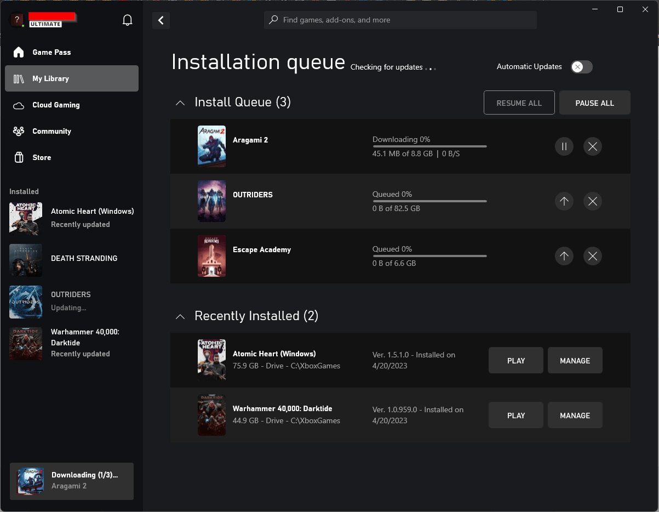This screenshot has width=659, height=512.
Task: Select OUTRIDERS Updating in Installed list
Action: pos(72,301)
